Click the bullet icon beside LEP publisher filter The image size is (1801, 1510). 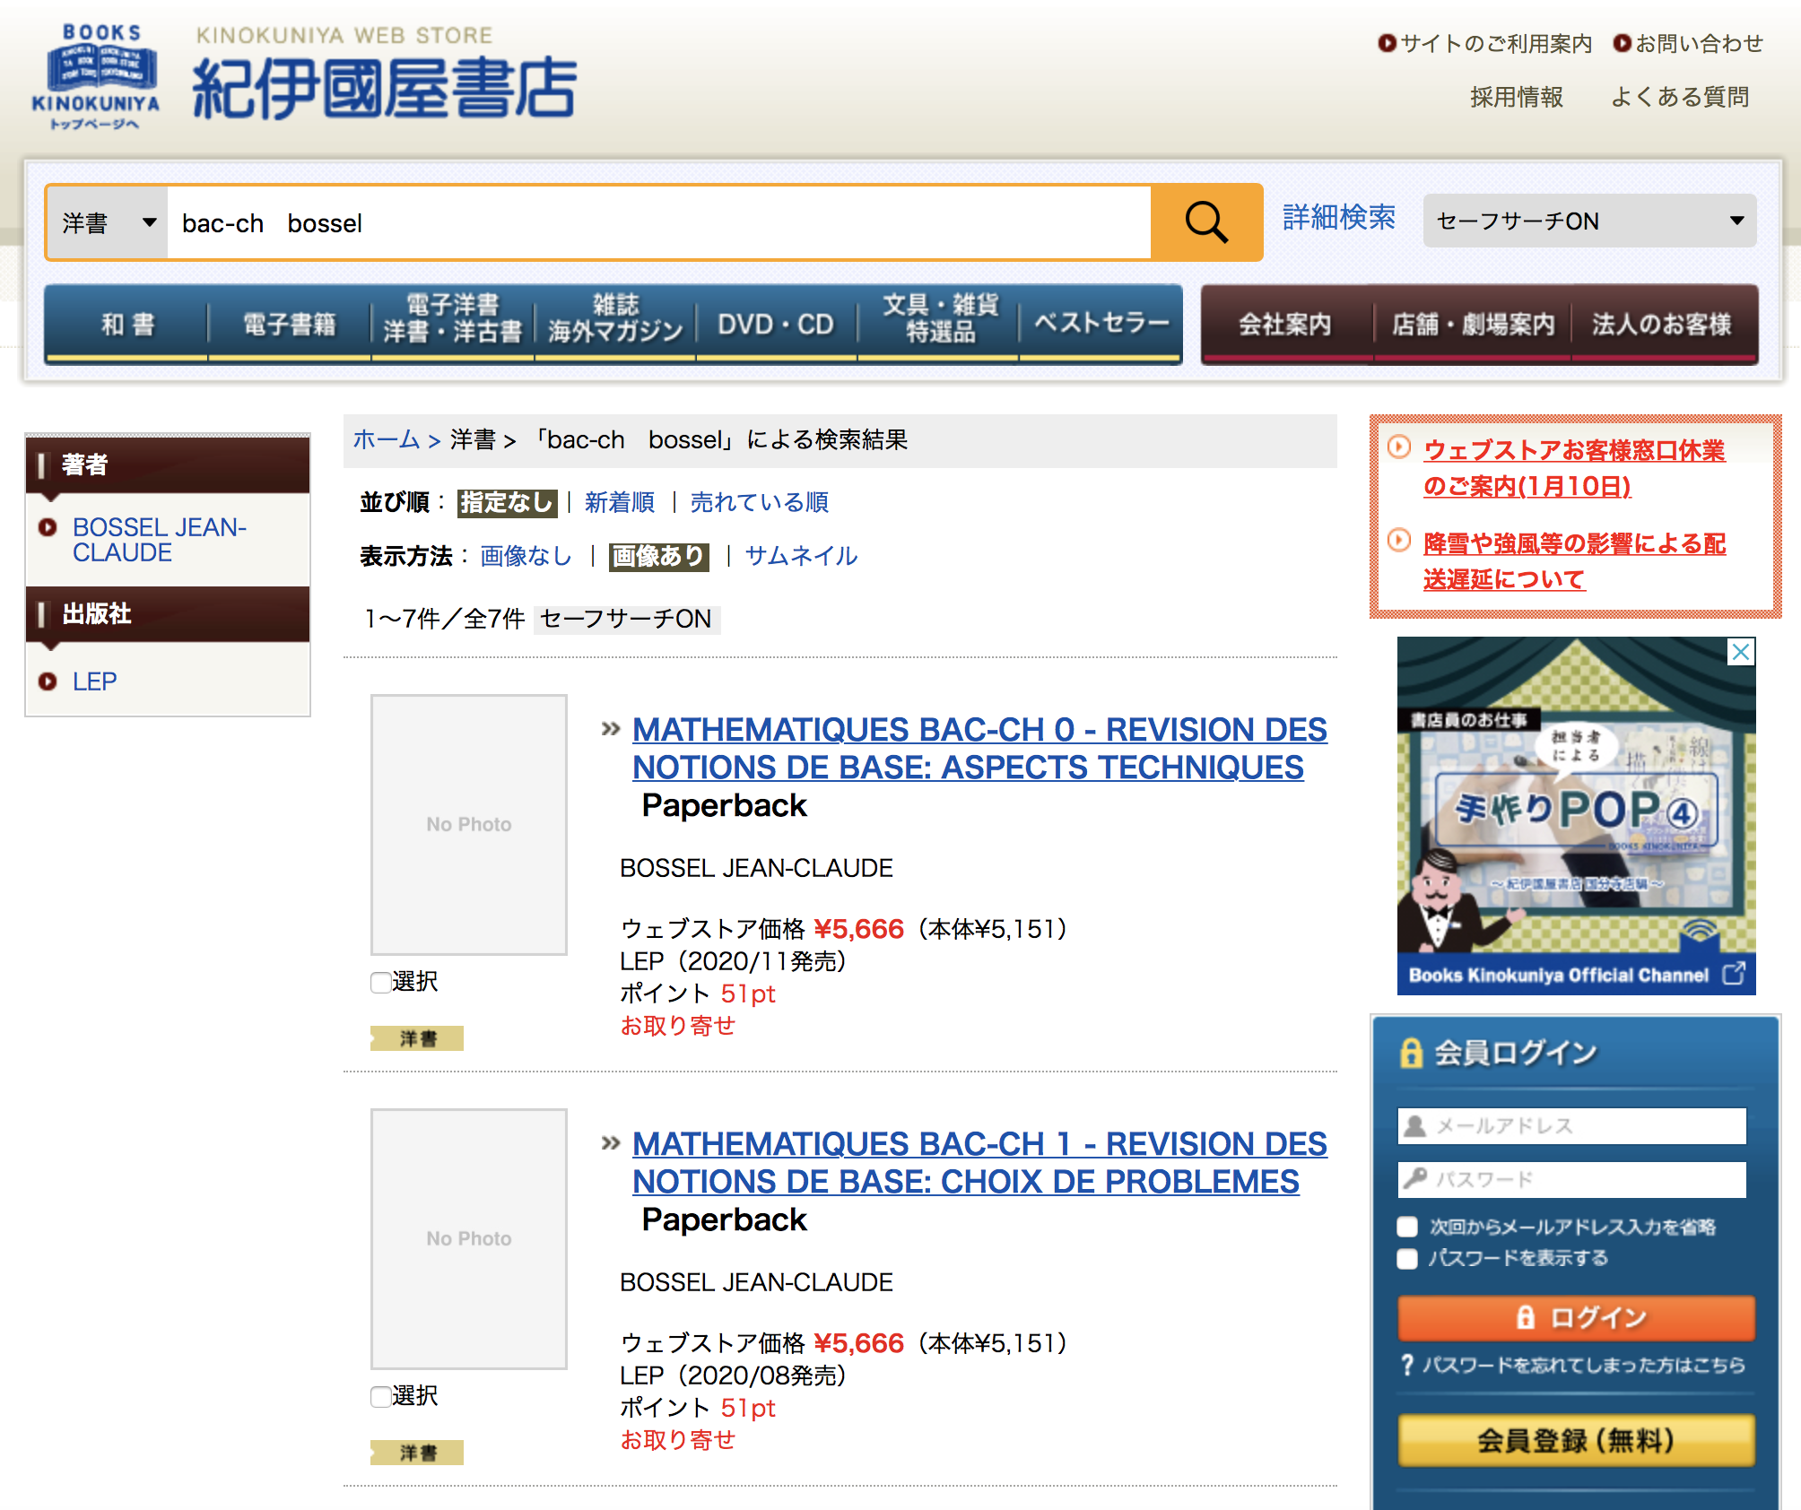tap(48, 681)
